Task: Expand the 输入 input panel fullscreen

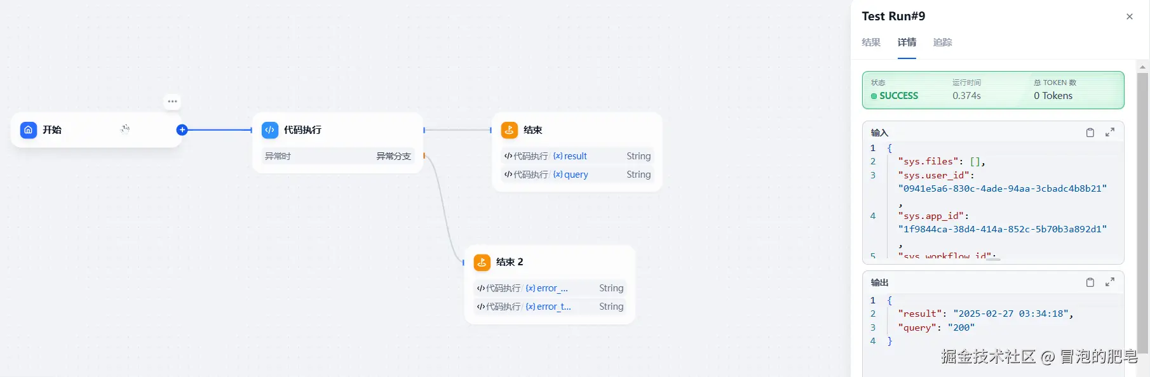Action: point(1110,132)
